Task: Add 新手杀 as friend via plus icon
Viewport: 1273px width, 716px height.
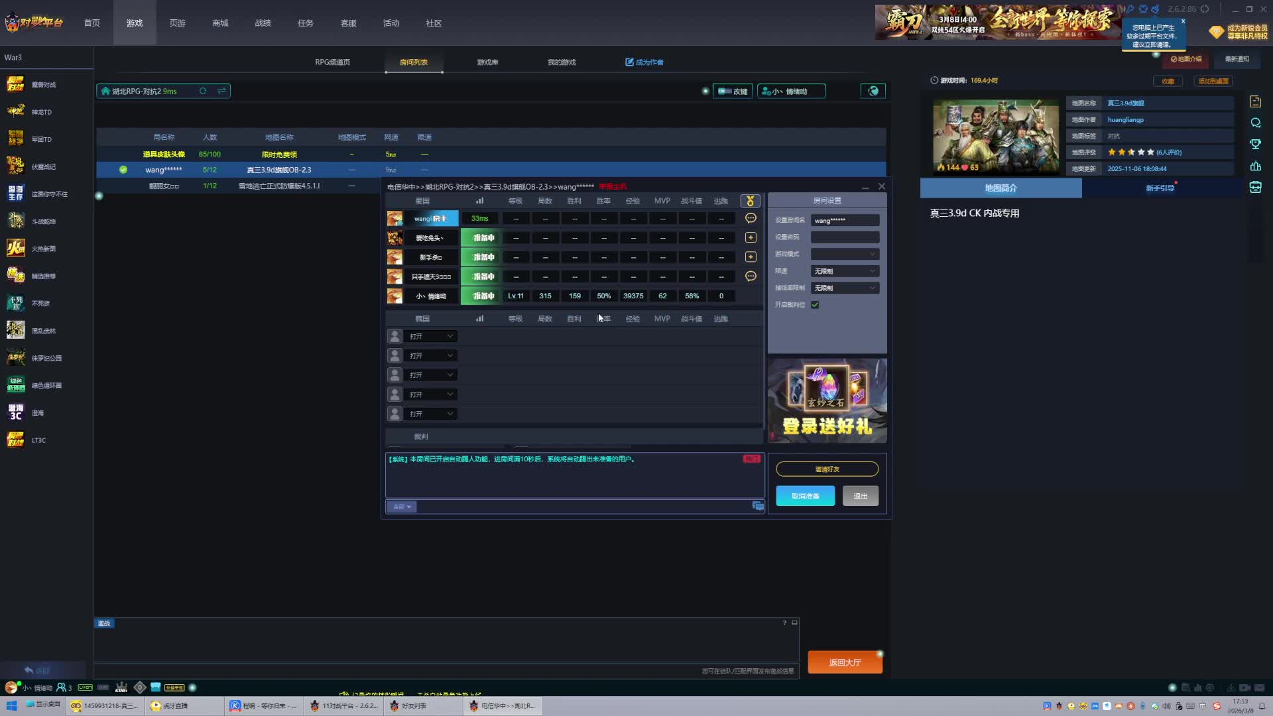Action: pos(751,257)
